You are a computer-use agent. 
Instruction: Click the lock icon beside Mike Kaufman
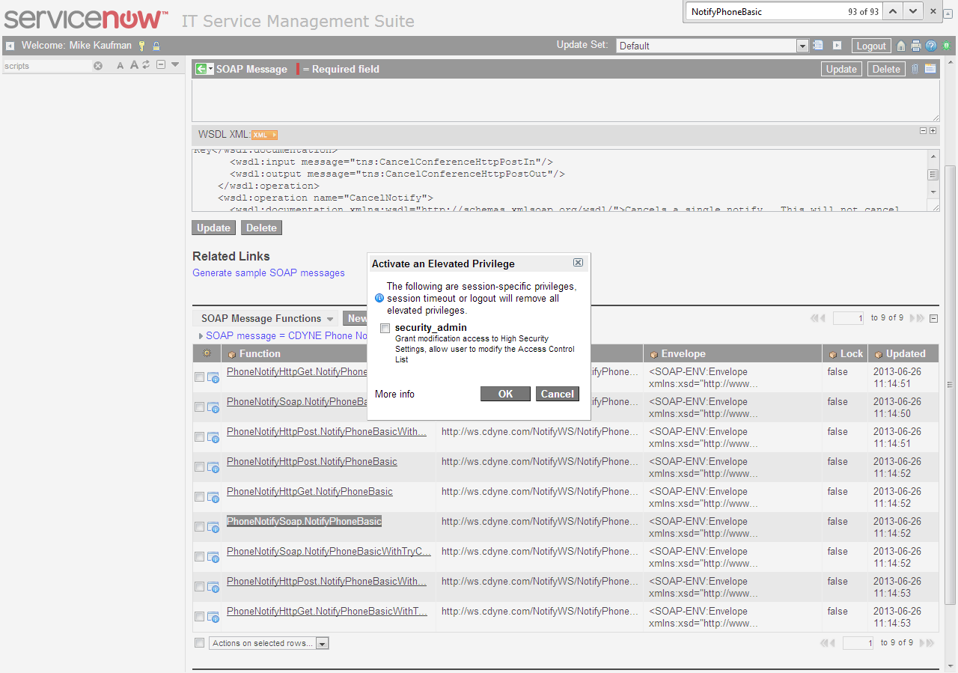[x=156, y=46]
